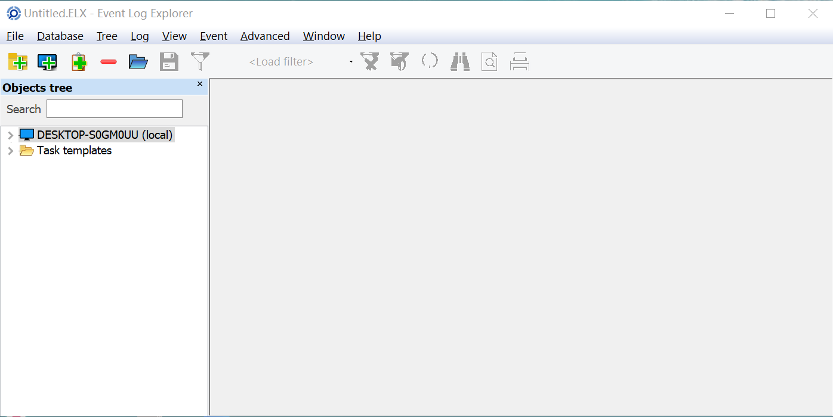
Task: Click the red minus delete icon
Action: pyautogui.click(x=109, y=62)
